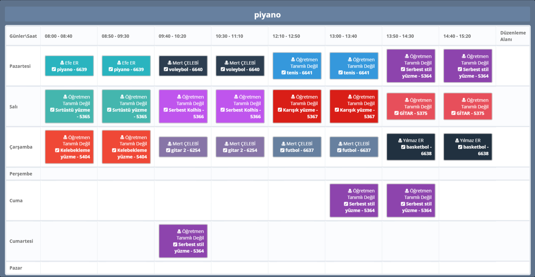Click edit icon on Monday 08:00 piyano lesson
Screen dimensions: 535x277
pos(54,69)
